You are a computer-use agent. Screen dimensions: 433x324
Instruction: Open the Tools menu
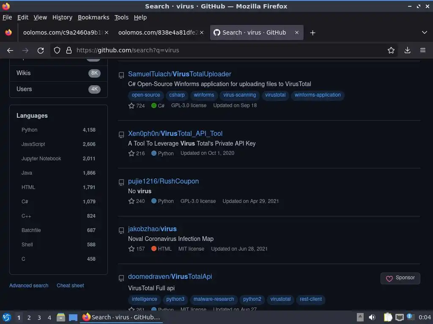point(121,17)
